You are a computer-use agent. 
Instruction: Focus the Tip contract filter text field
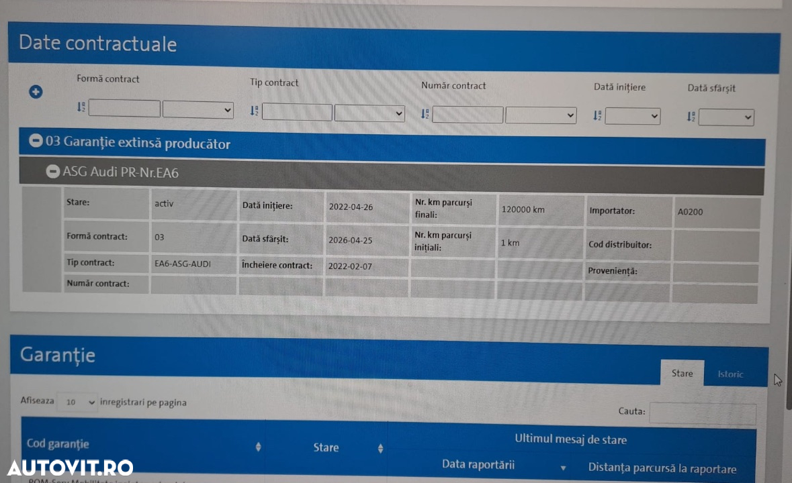coord(297,112)
